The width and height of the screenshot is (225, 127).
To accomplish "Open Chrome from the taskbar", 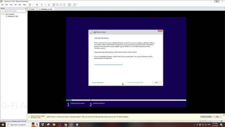I will 66,125.
